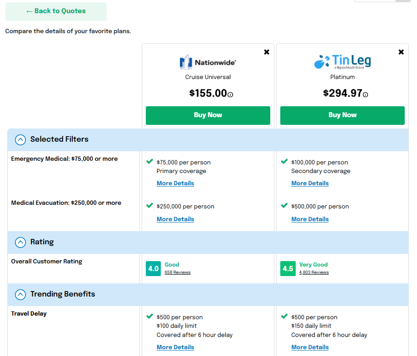Click checkmark beside $500,000 per person
Viewport: 417px width, 356px height.
284,206
